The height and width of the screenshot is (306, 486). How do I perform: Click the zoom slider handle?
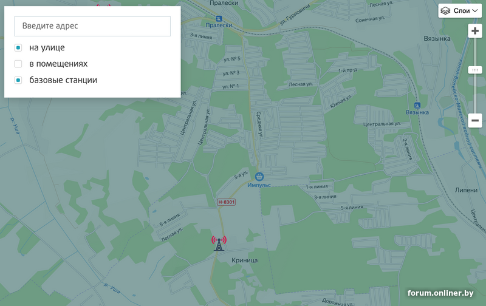[475, 70]
